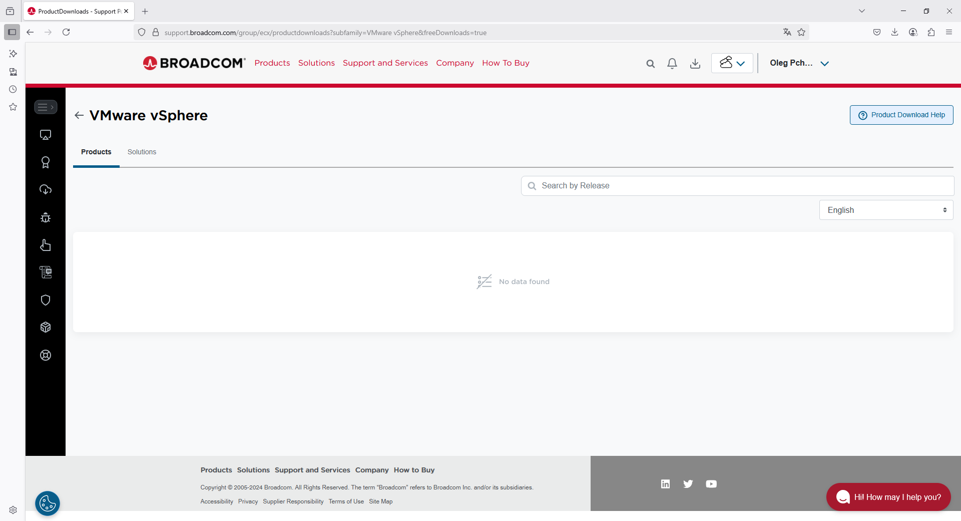
Task: Open the 'Hi! How may I help you?' chat
Action: coord(888,497)
